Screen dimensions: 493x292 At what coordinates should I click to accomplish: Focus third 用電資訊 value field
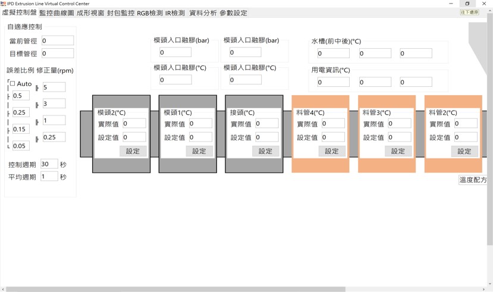[416, 82]
